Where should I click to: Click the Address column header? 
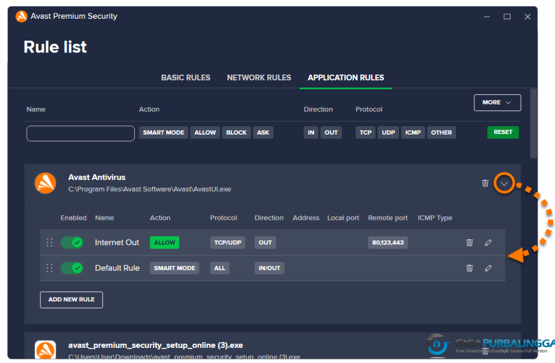(x=306, y=218)
